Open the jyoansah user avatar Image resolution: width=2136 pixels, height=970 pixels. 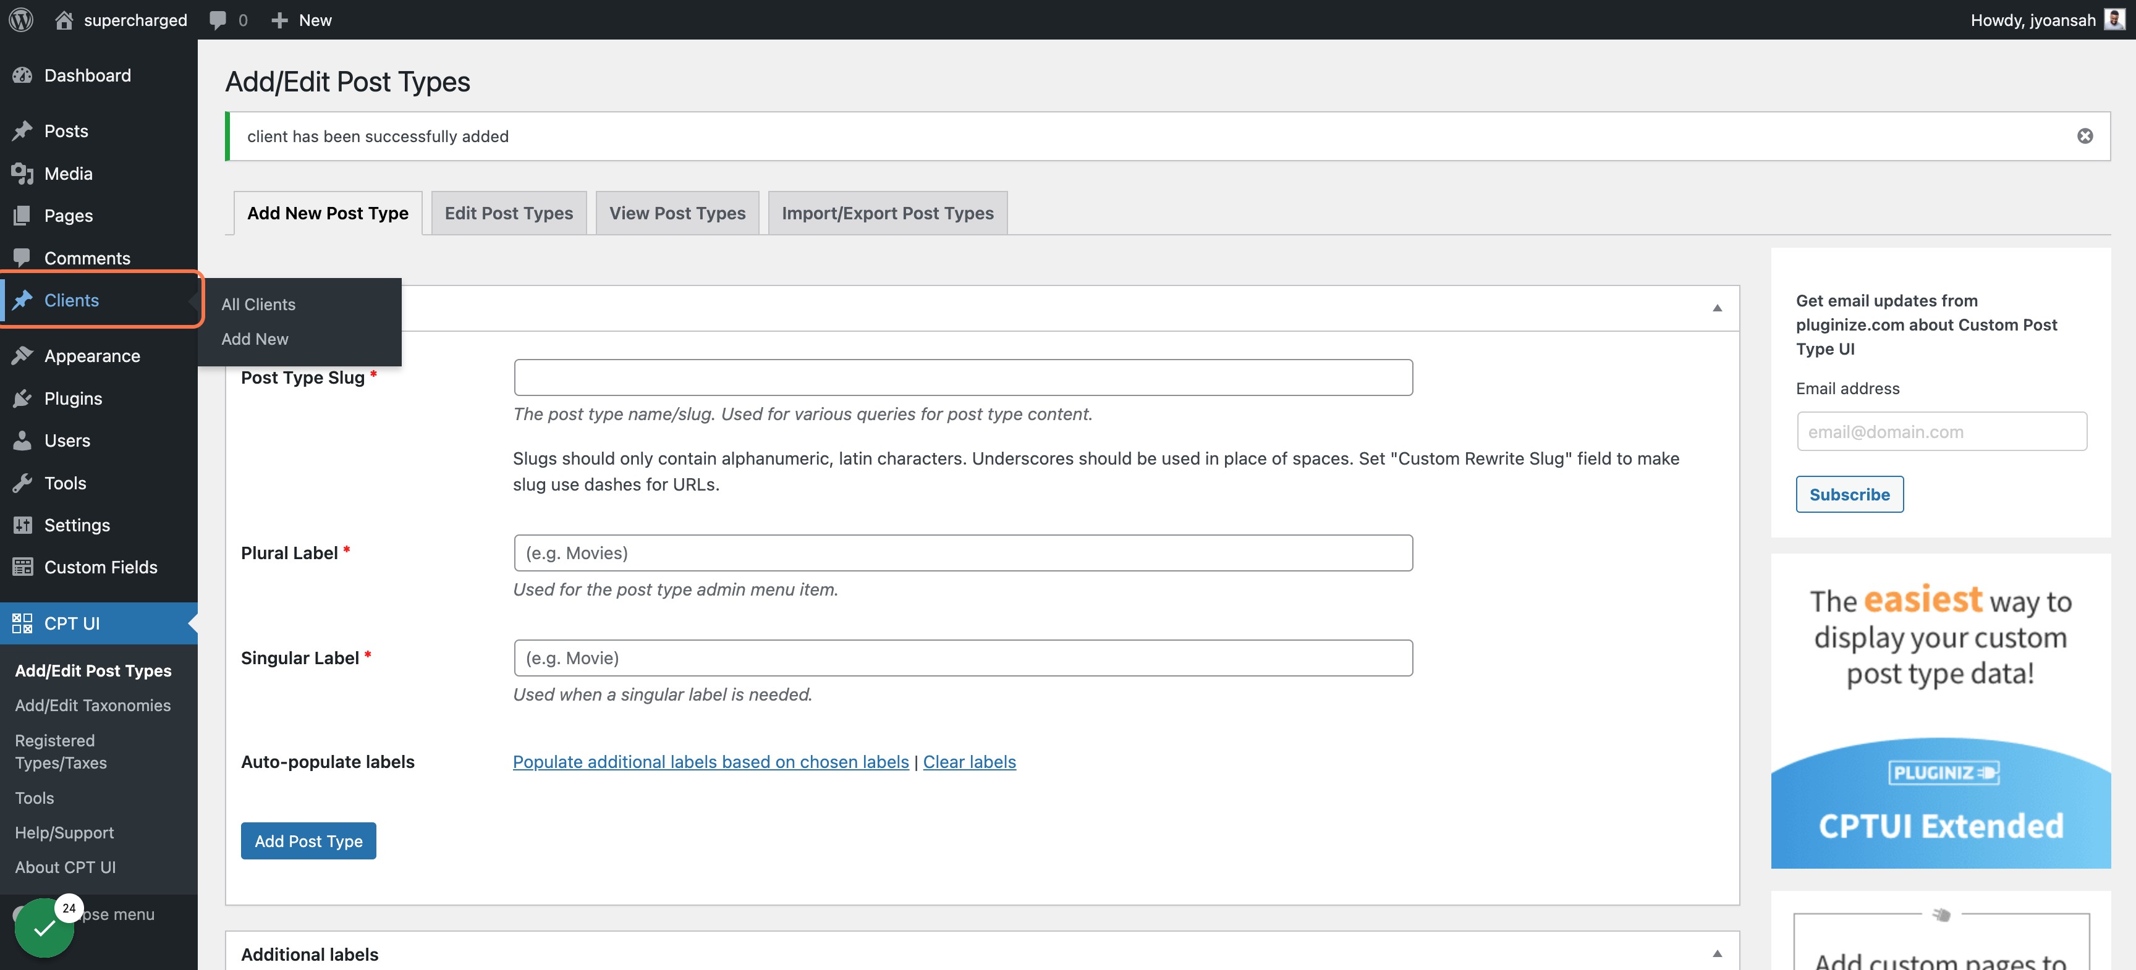[2114, 19]
